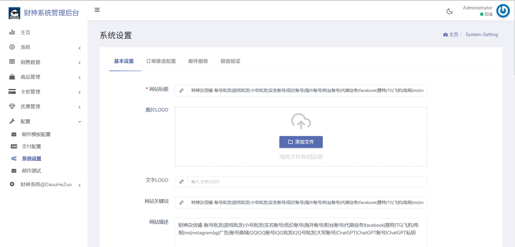Expand the 销售数据 sidebar menu
The height and width of the screenshot is (247, 515).
coord(44,62)
